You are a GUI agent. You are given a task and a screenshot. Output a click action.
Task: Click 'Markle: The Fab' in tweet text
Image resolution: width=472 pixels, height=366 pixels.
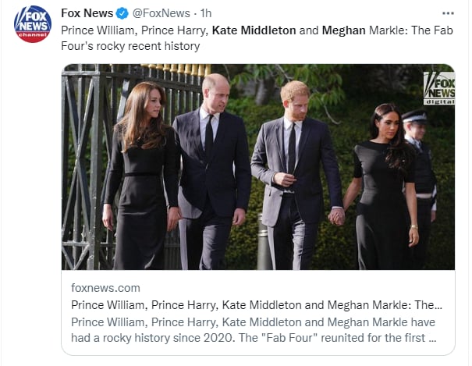411,30
